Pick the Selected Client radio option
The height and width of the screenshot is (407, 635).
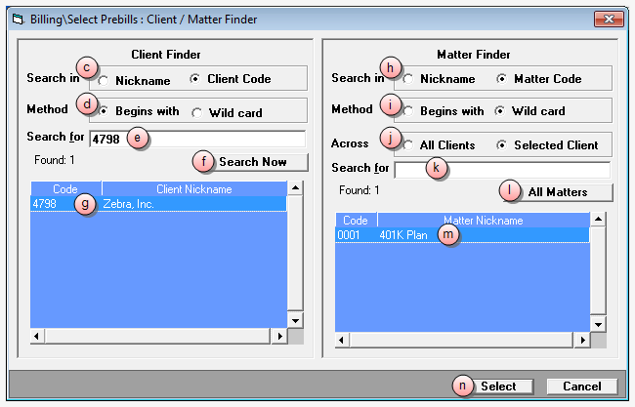click(x=501, y=145)
